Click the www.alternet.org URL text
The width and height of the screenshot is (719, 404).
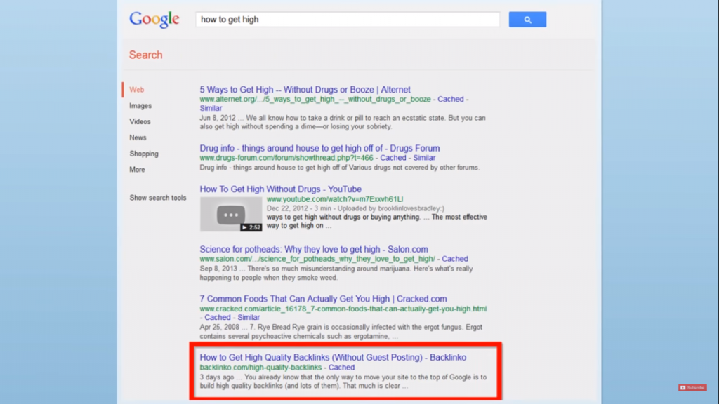pyautogui.click(x=315, y=99)
